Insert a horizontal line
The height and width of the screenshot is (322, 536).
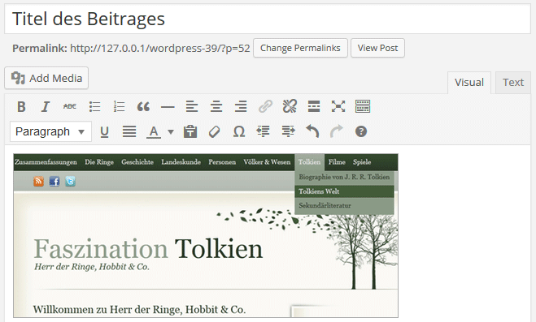[168, 107]
